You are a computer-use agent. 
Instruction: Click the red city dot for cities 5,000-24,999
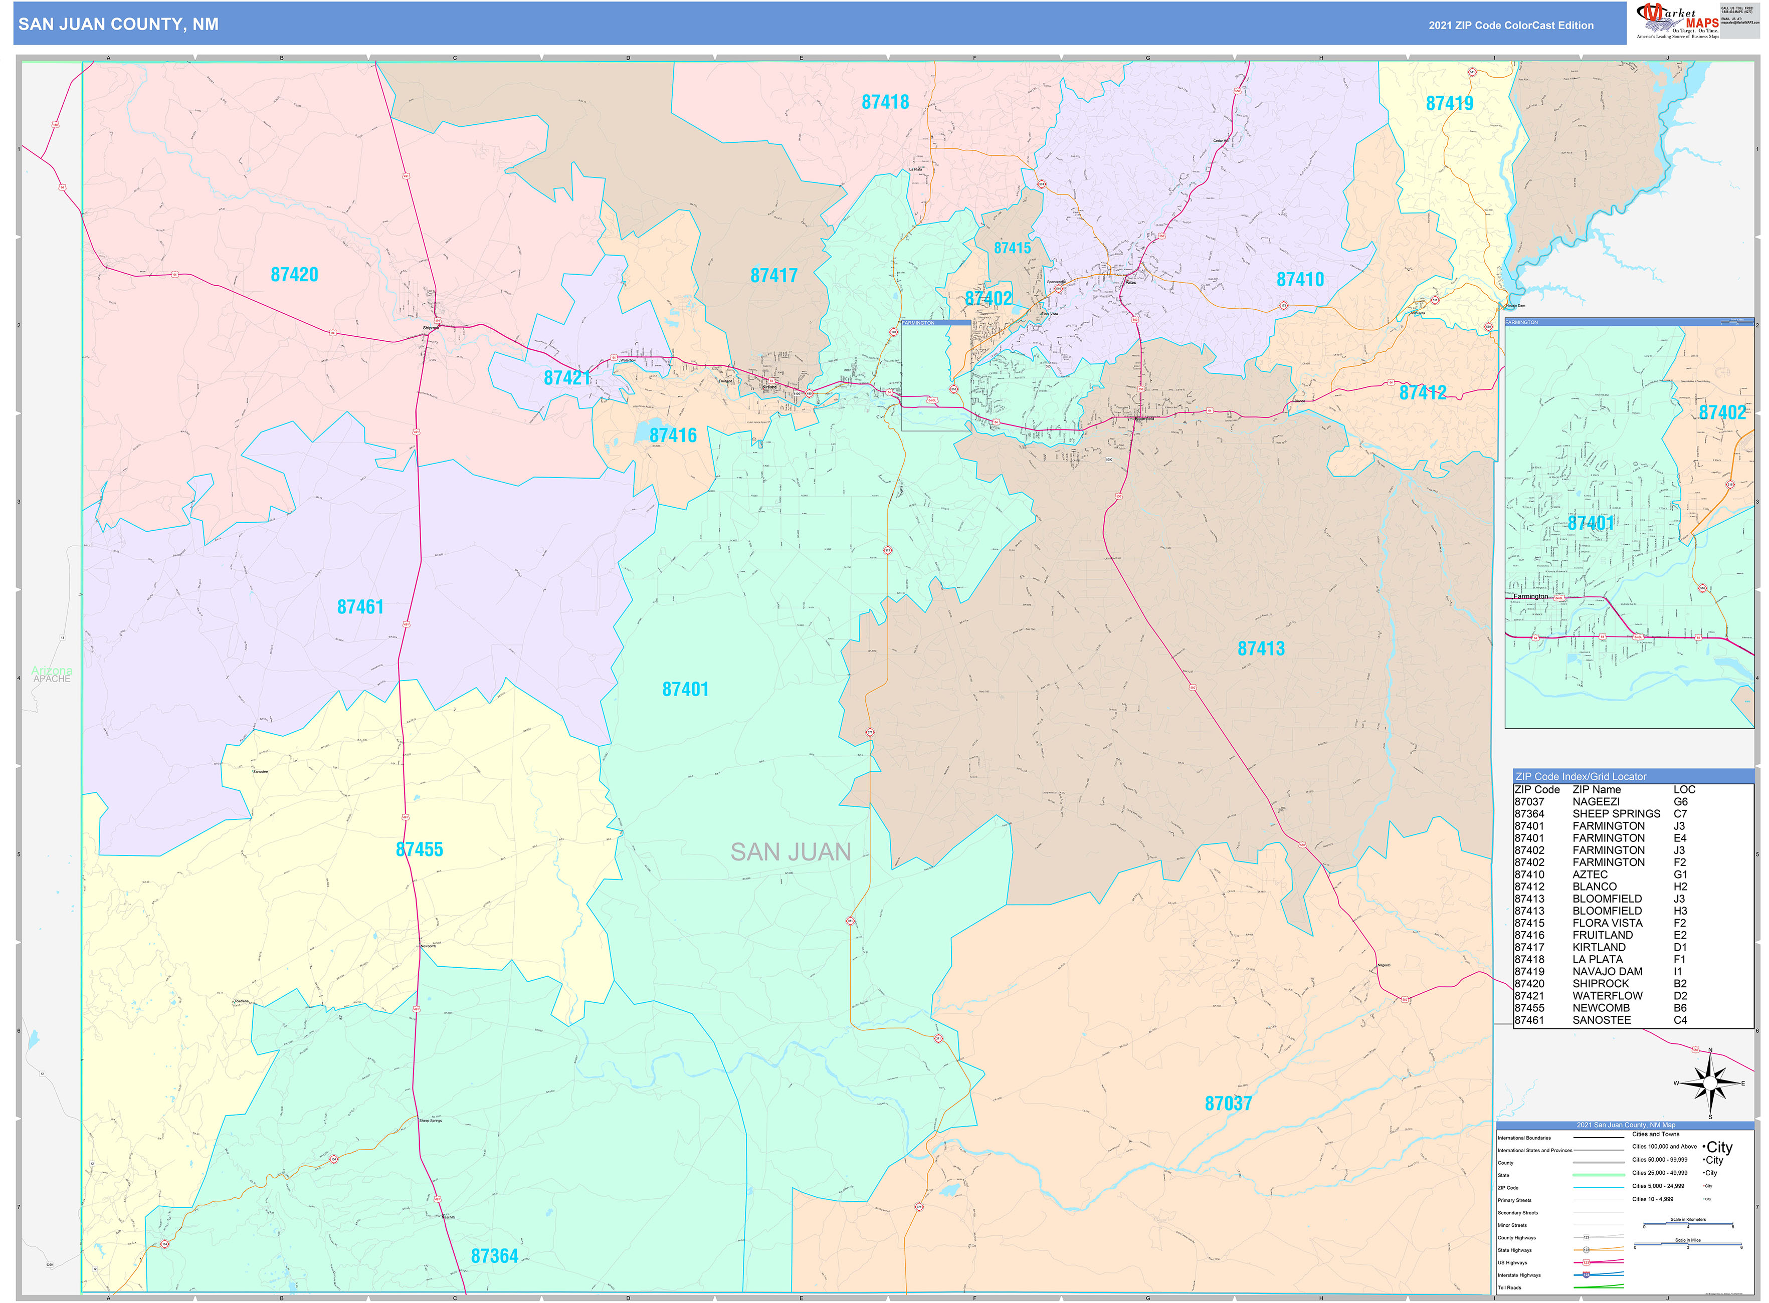click(x=1703, y=1185)
